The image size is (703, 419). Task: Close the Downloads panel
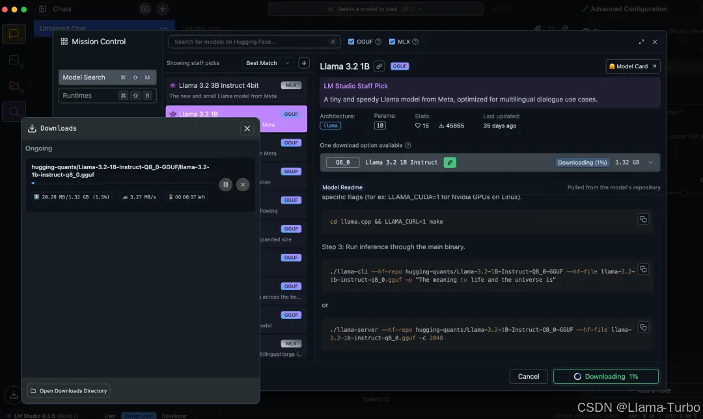[247, 129]
